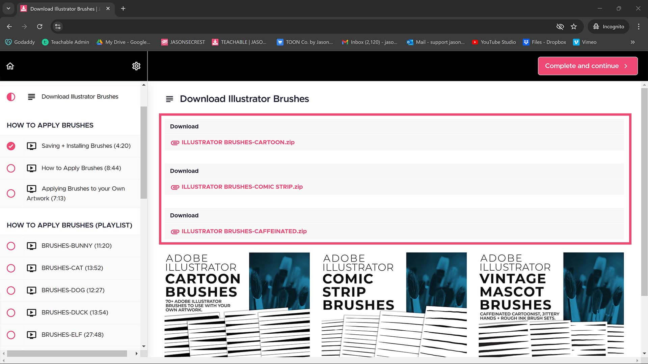Click the sidebar vertical scrollbar thumb

coord(144,152)
